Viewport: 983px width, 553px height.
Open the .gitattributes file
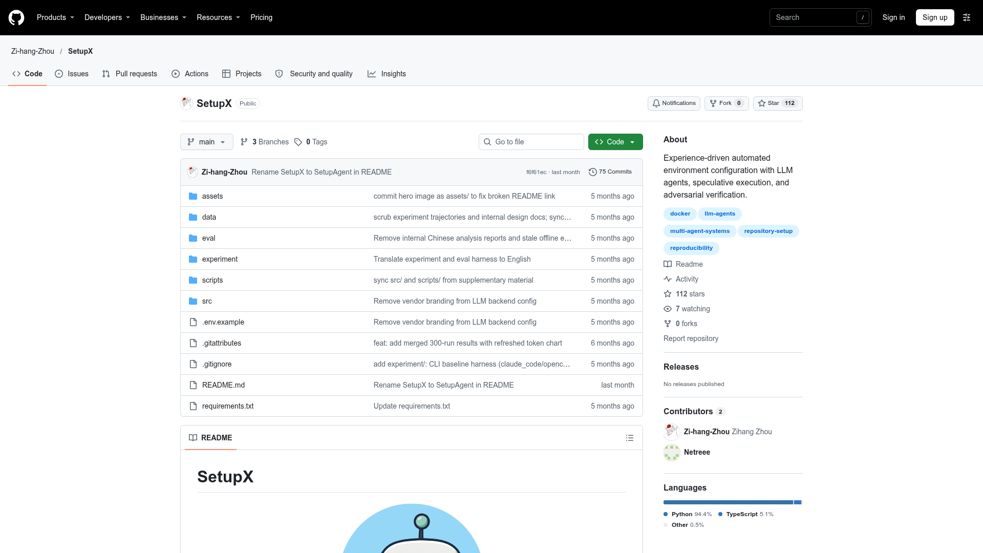point(222,343)
